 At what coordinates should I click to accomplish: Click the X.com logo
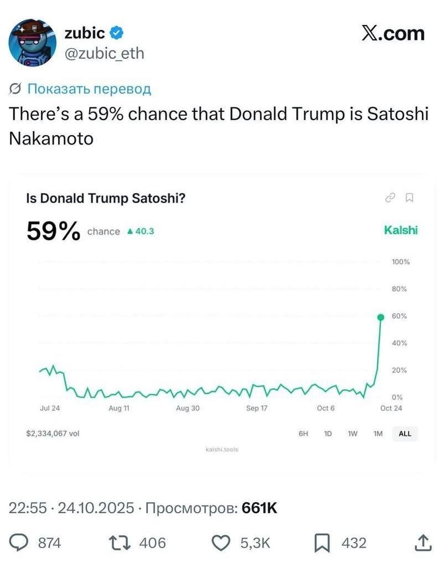click(393, 34)
